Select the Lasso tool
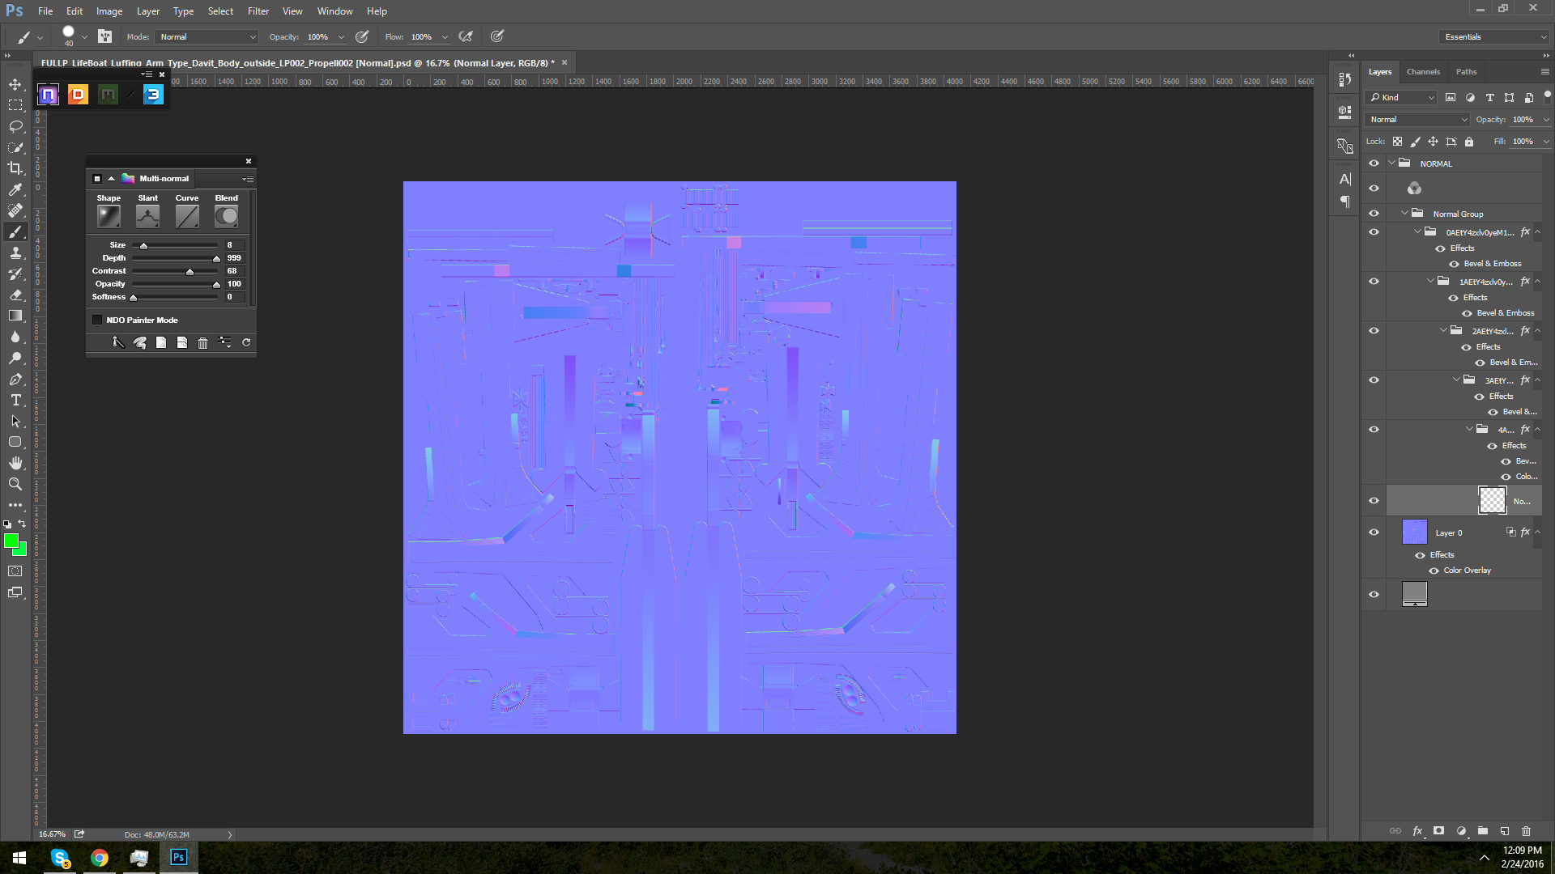 point(15,126)
